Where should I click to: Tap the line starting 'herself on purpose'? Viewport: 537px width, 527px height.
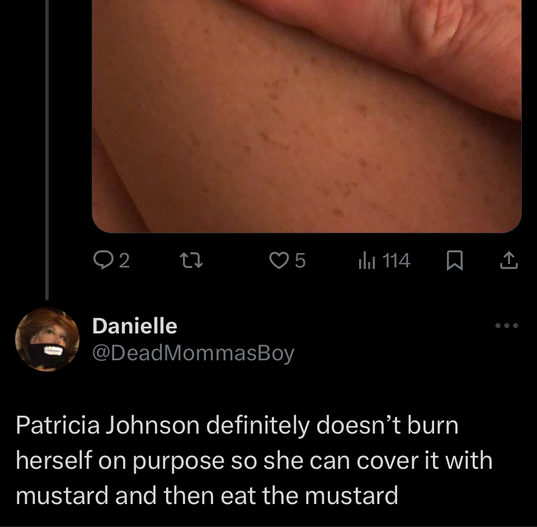(x=254, y=460)
